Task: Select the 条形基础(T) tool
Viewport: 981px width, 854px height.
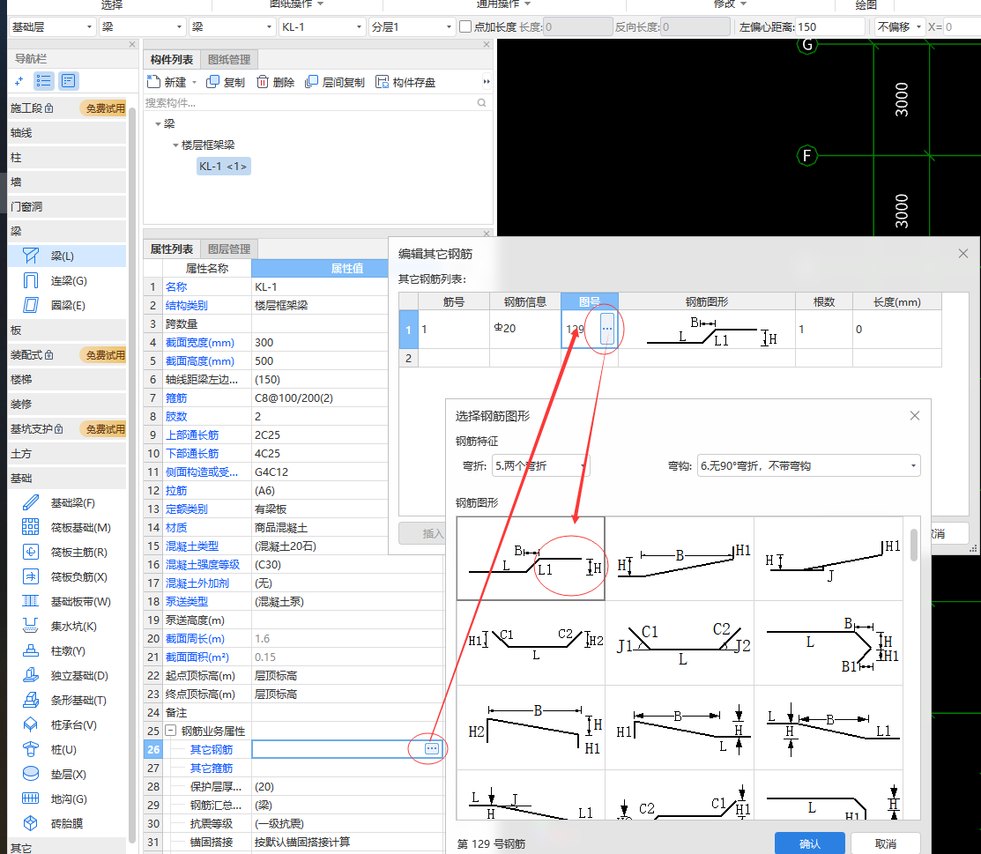Action: coord(67,701)
